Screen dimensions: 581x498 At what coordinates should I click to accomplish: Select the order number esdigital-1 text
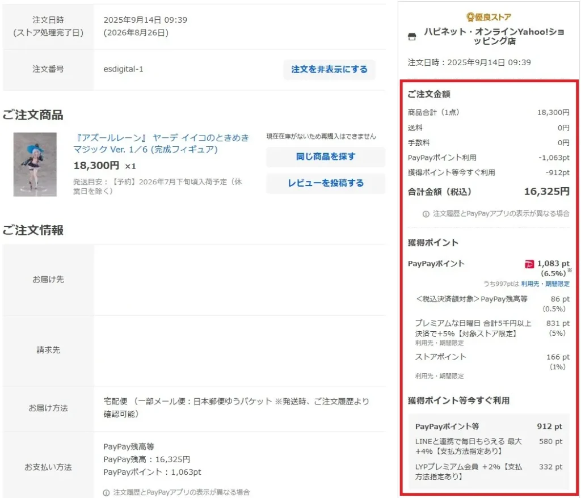click(123, 69)
